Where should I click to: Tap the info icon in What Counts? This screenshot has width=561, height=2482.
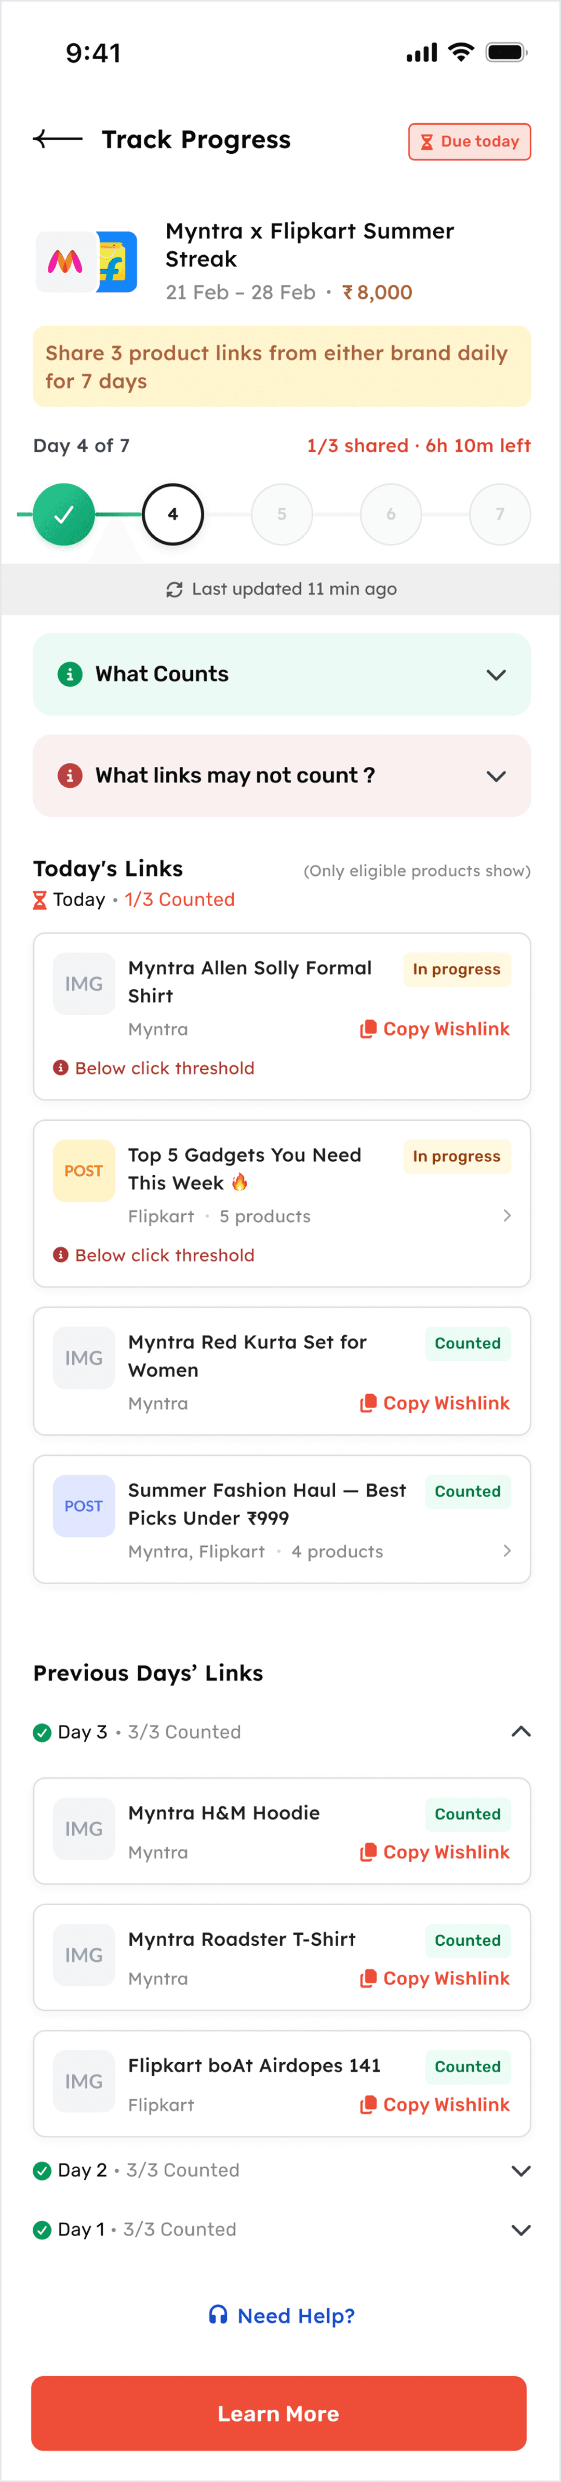pyautogui.click(x=70, y=674)
